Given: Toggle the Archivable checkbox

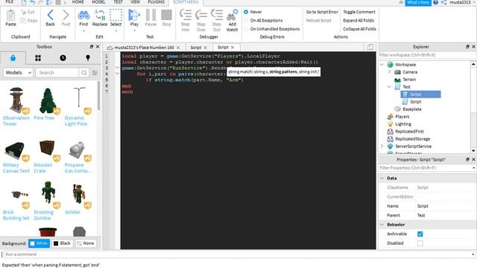Looking at the screenshot, I should click(420, 234).
